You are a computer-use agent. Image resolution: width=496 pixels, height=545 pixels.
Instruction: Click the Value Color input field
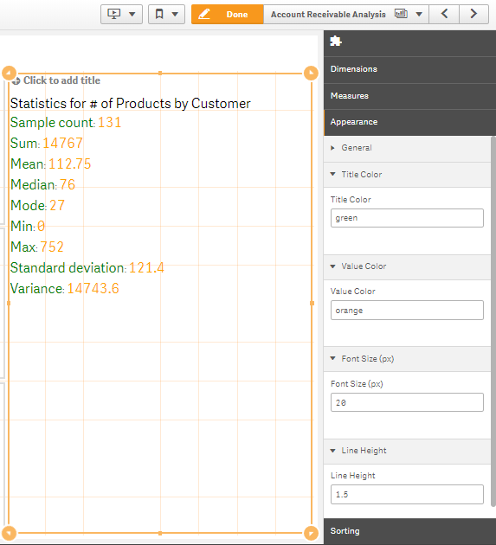coord(407,310)
